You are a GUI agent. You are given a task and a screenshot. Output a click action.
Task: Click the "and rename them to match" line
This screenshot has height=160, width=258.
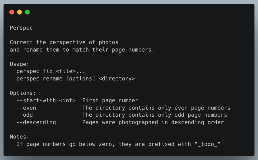tap(82, 49)
